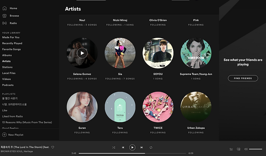Click the TWICE name label

point(158,128)
